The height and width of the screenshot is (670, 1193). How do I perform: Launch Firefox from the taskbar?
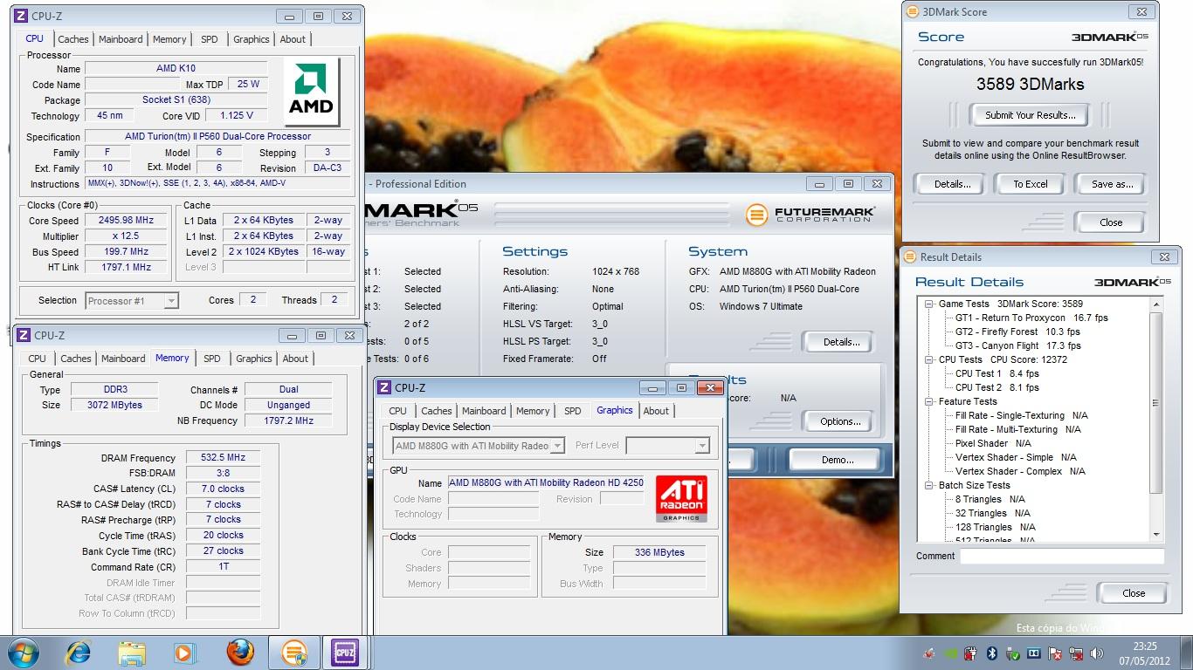tap(240, 653)
